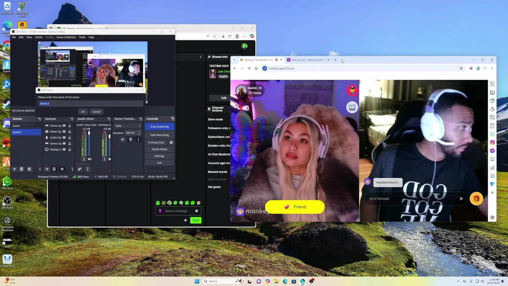508x286 pixels.
Task: Click the gift icon on Monkey chat
Action: click(x=476, y=199)
